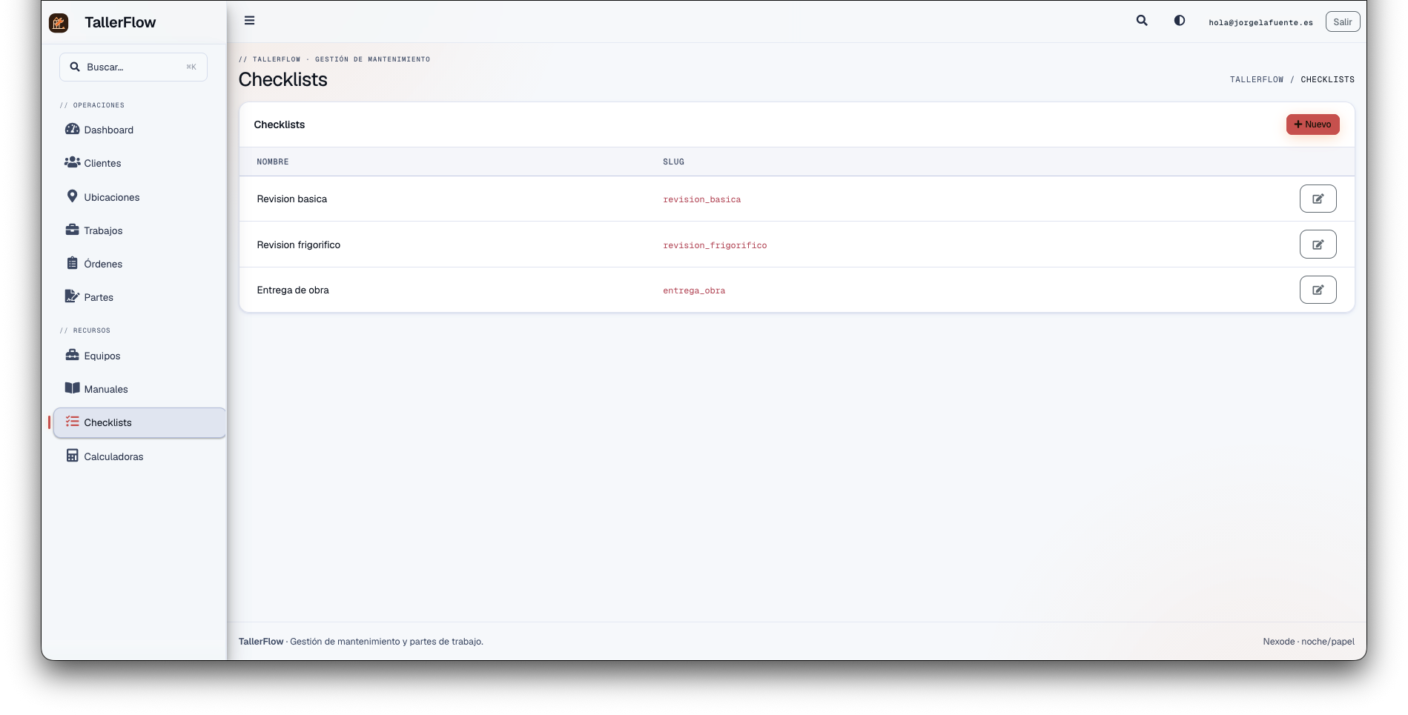Click the Salir logout button
The height and width of the screenshot is (715, 1408).
pyautogui.click(x=1343, y=21)
